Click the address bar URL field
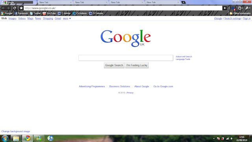Image resolution: width=252 pixels, height=142 pixels. click(123, 8)
